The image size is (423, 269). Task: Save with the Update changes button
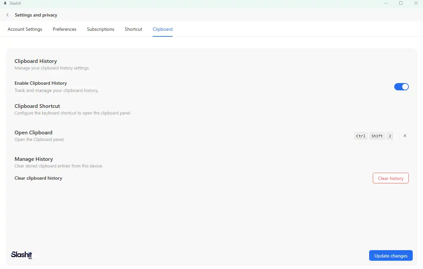[391, 255]
